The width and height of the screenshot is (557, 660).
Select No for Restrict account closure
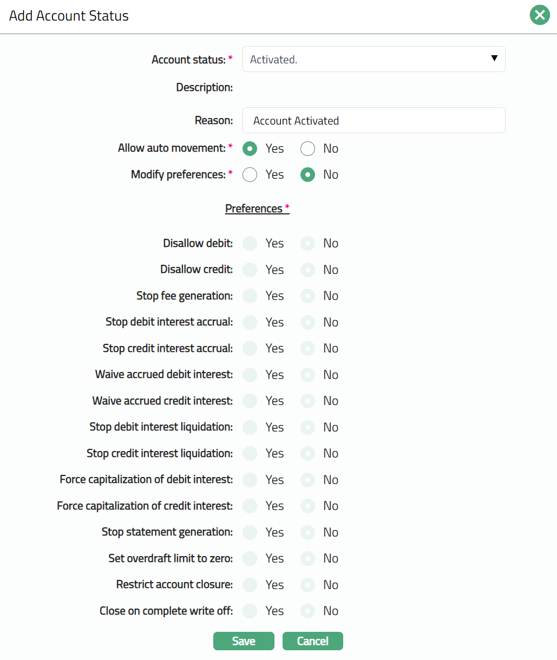[x=308, y=585]
